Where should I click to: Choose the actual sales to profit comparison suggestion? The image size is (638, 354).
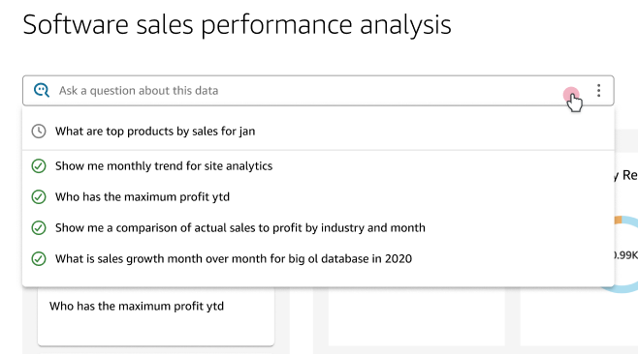coord(318,227)
